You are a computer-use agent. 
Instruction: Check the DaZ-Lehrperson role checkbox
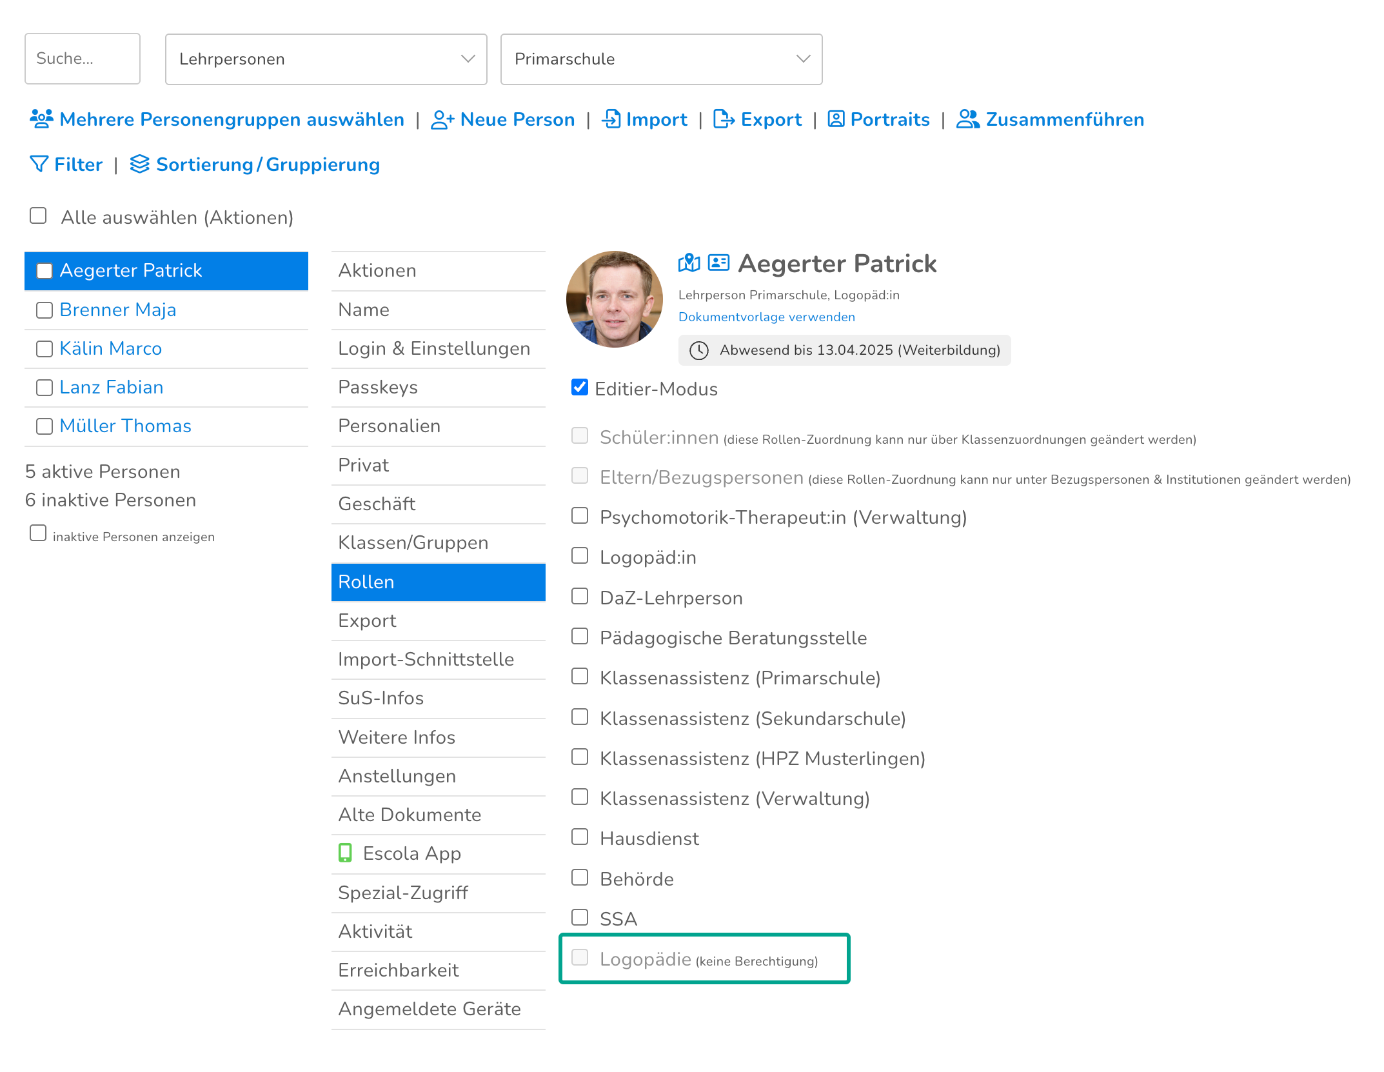pos(580,596)
